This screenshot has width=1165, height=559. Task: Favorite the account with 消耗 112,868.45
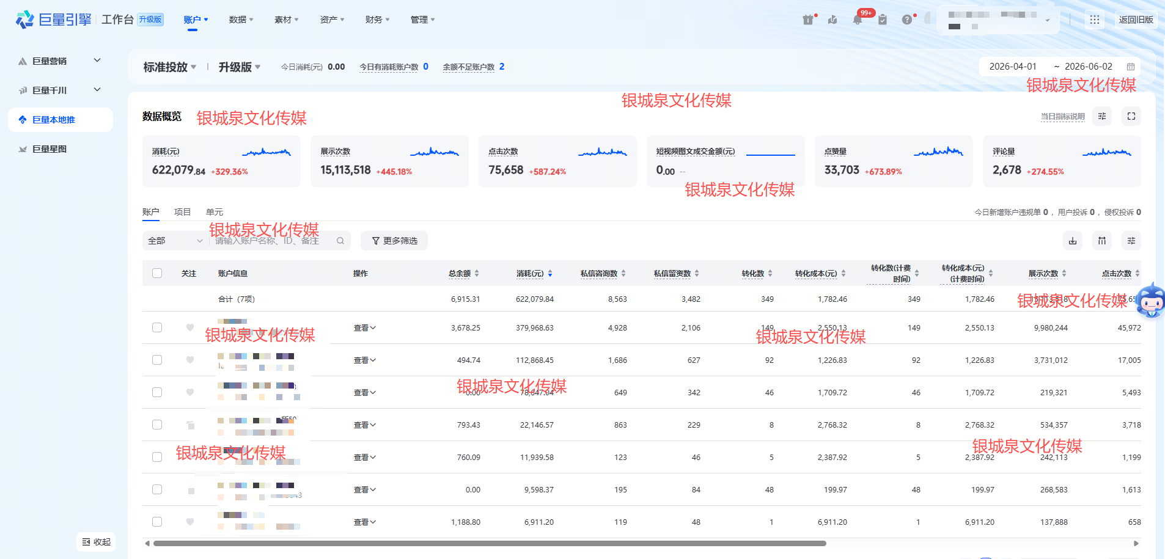[190, 360]
